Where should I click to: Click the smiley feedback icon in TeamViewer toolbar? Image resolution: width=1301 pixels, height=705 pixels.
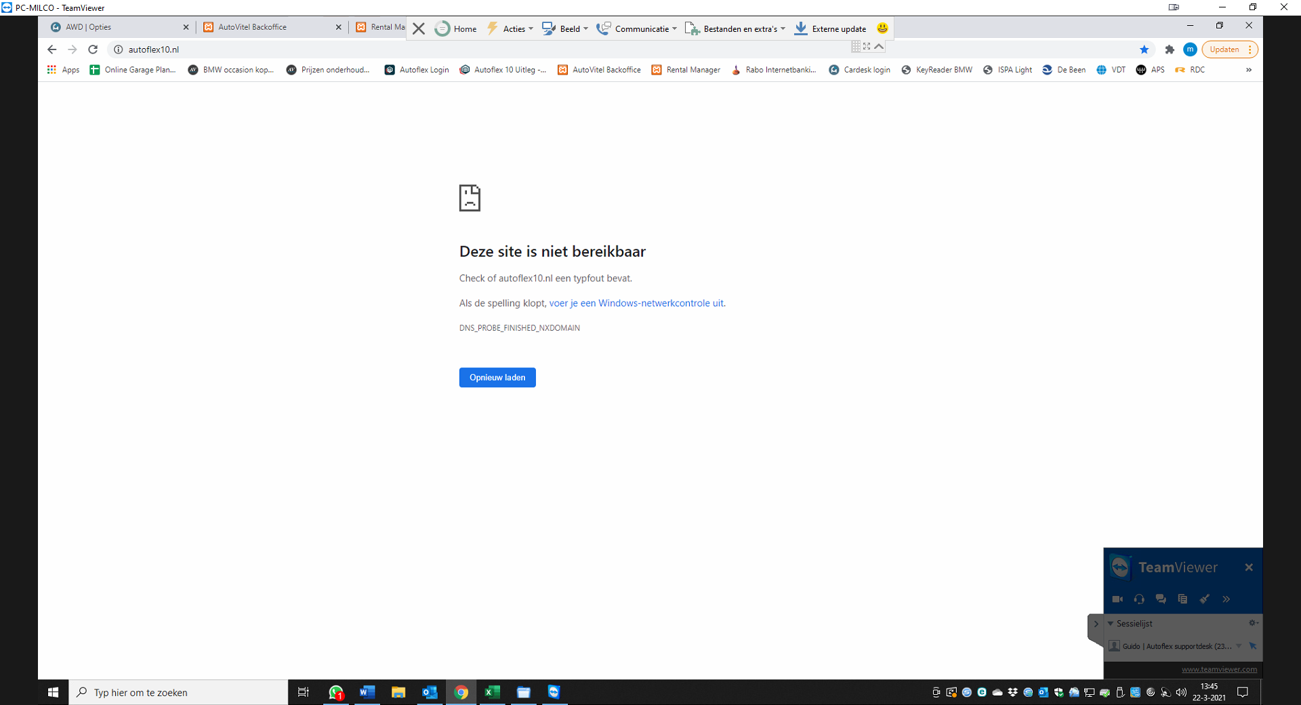pos(882,28)
